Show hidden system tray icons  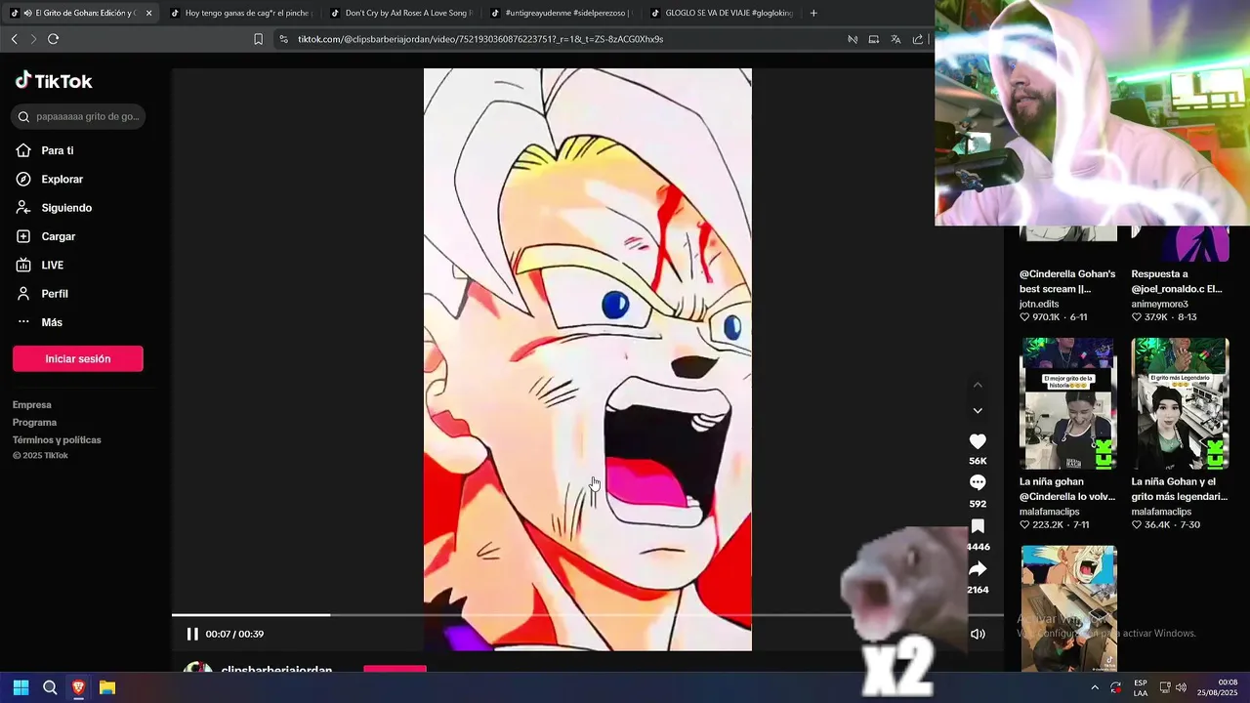1095,687
